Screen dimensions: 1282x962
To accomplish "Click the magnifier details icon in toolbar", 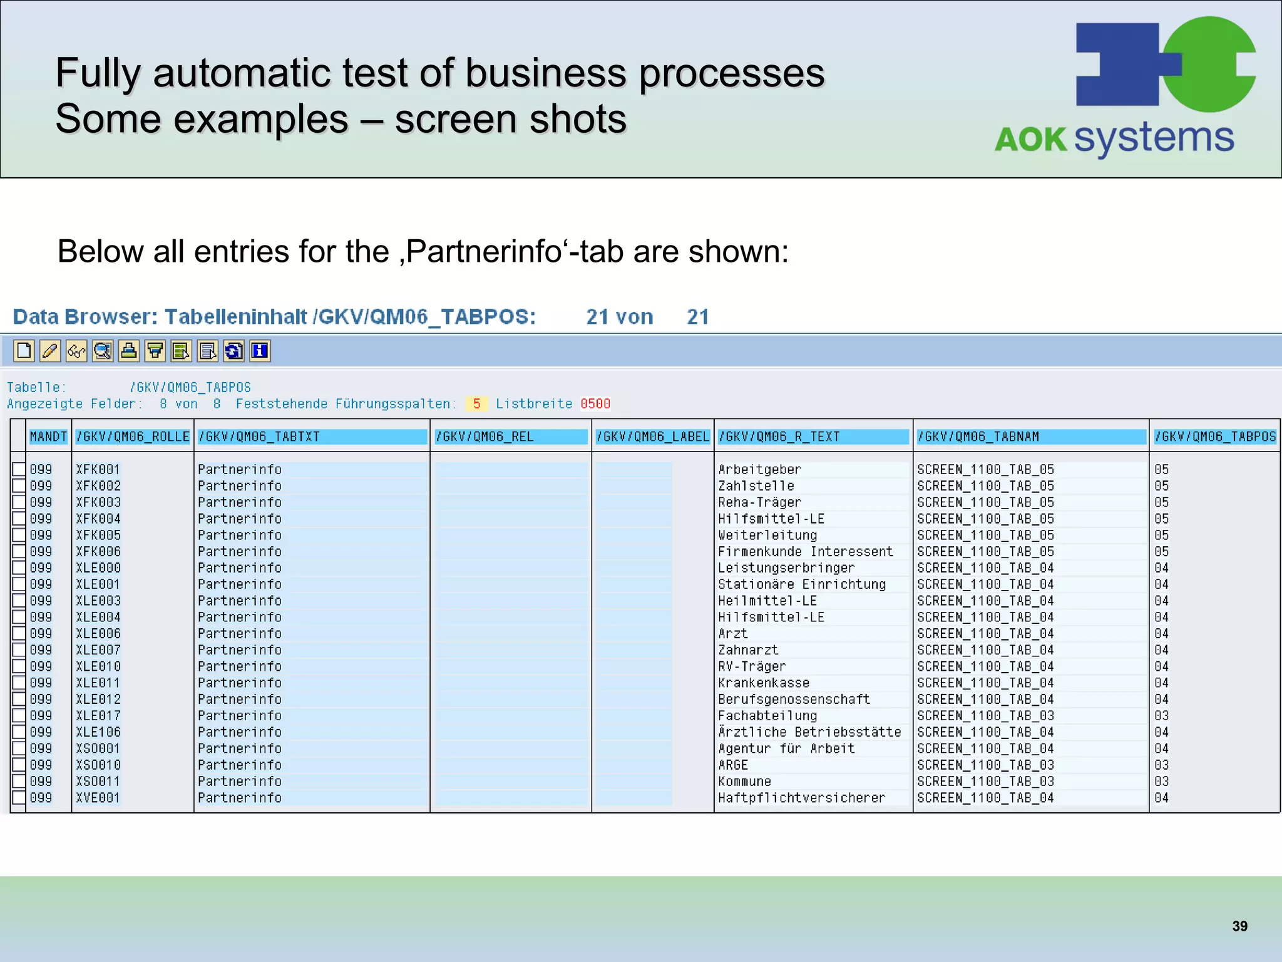I will [x=103, y=351].
